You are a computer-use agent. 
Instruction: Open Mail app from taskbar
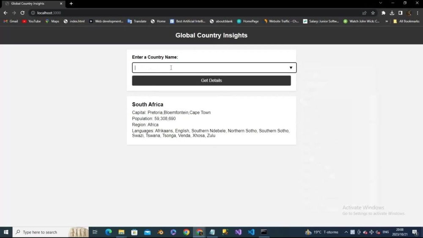(x=147, y=232)
